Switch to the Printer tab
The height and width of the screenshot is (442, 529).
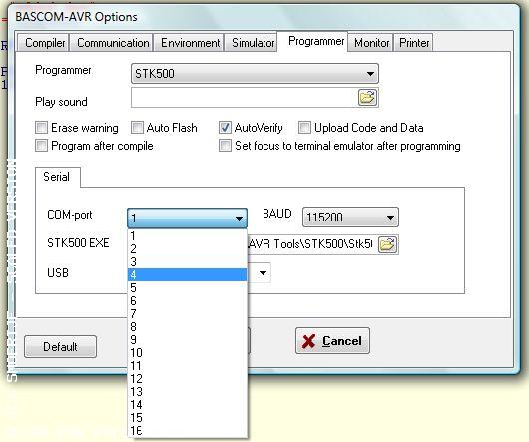(x=414, y=43)
